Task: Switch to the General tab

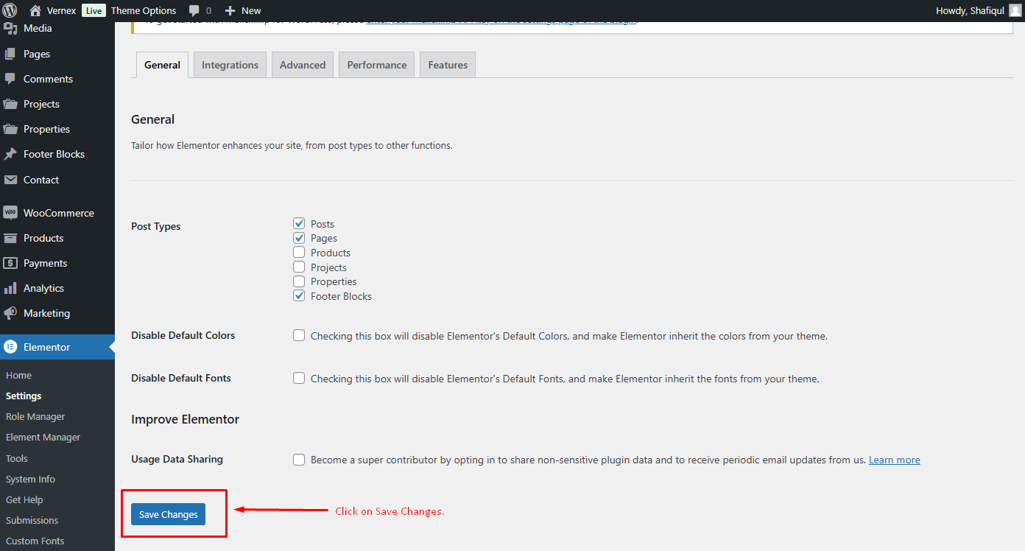Action: 163,65
